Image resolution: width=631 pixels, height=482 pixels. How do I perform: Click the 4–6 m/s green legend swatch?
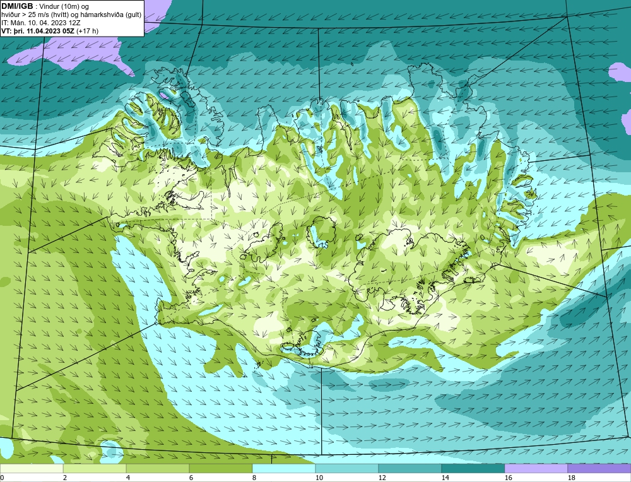158,468
